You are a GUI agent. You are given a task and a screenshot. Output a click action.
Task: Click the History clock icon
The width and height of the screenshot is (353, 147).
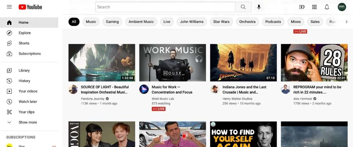[x=9, y=81]
